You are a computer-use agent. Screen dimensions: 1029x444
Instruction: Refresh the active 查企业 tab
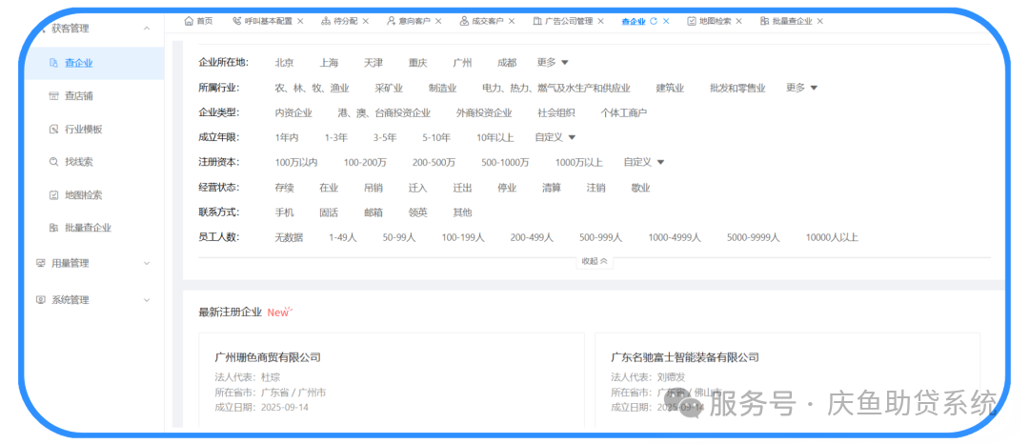point(653,21)
